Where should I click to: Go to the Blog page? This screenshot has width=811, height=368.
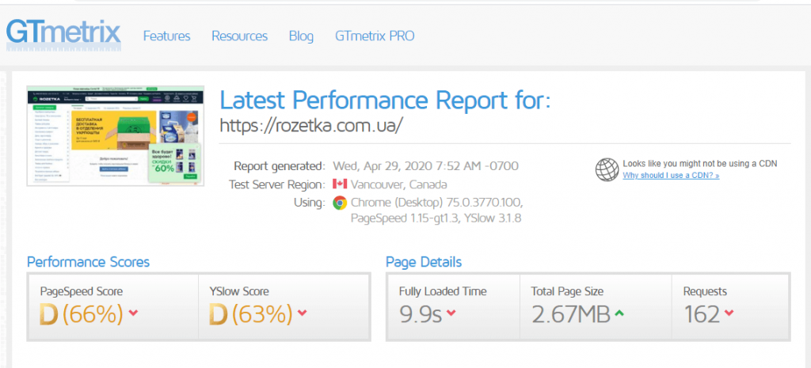pyautogui.click(x=301, y=36)
